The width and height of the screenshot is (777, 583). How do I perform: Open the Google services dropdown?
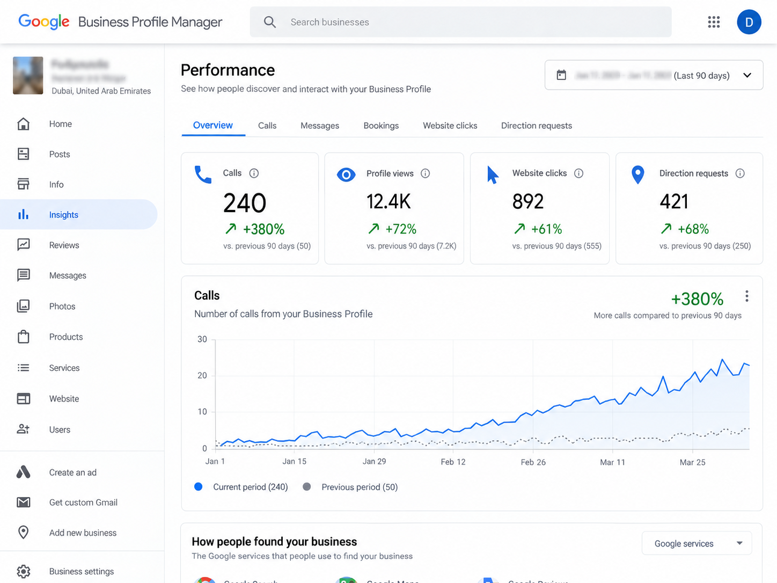tap(697, 543)
